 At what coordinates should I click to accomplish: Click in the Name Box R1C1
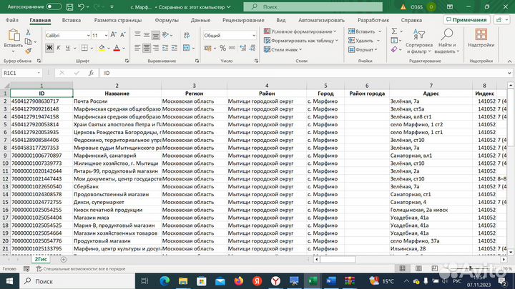(19, 73)
